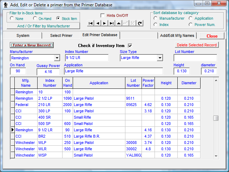Click the edit record up-triangle button
This screenshot has height=172, width=229.
click(119, 23)
